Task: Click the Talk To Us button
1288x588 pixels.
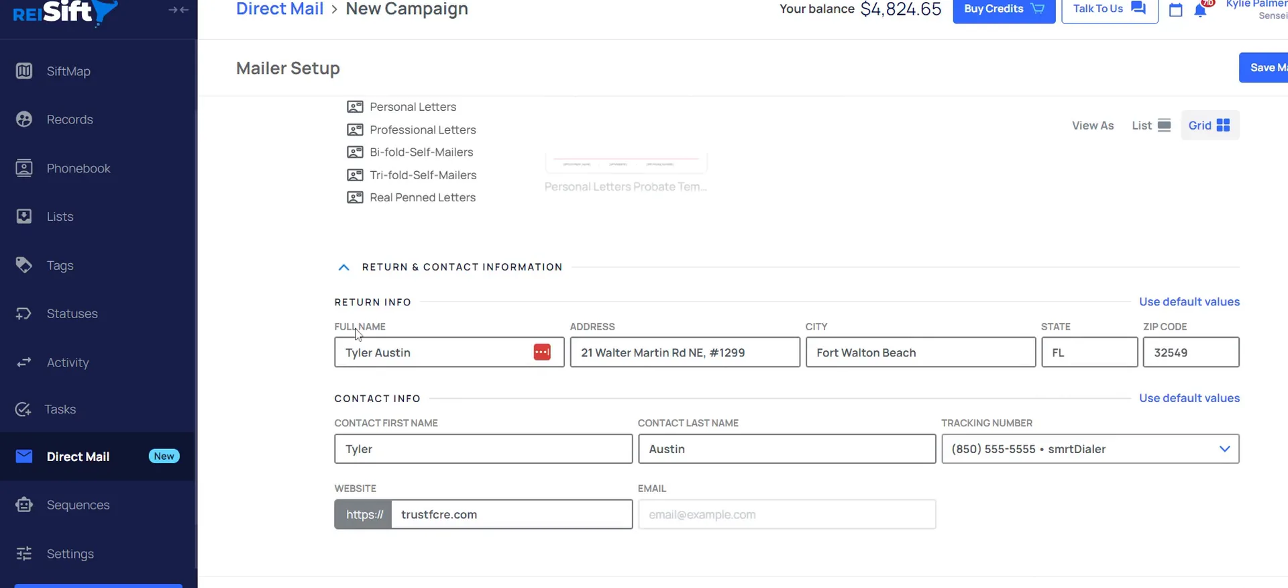Action: click(x=1110, y=9)
